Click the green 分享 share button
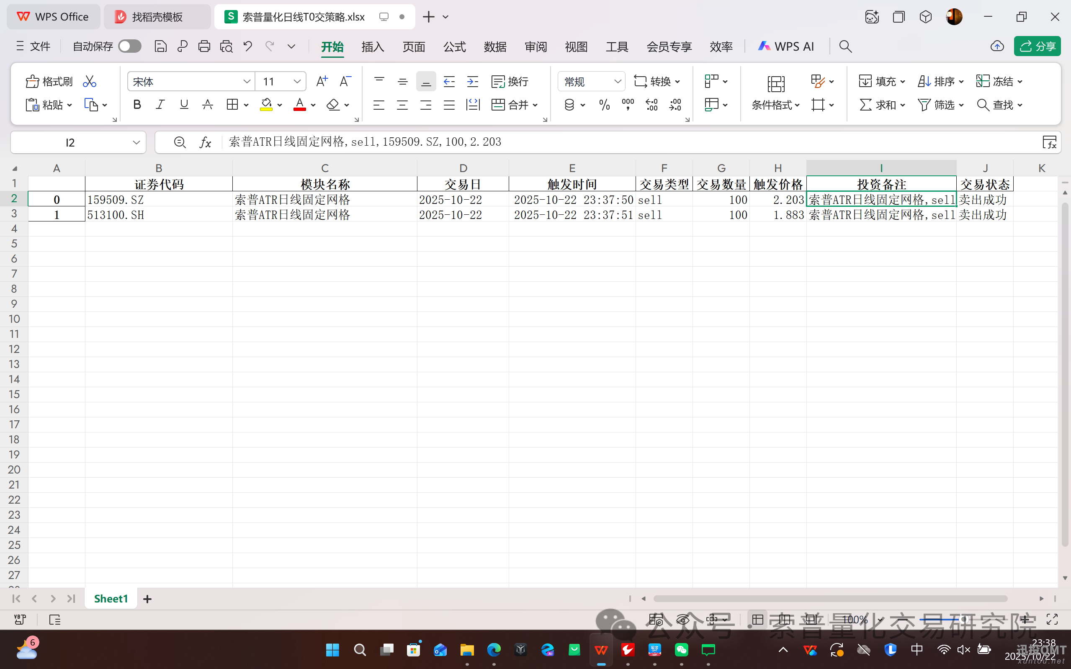The height and width of the screenshot is (669, 1071). click(1037, 46)
